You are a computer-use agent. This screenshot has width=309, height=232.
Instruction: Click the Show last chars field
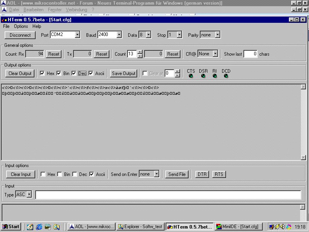tap(250, 54)
